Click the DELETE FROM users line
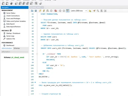Image resolution: width=128 pixels, height=96 pixels. pos(49,37)
